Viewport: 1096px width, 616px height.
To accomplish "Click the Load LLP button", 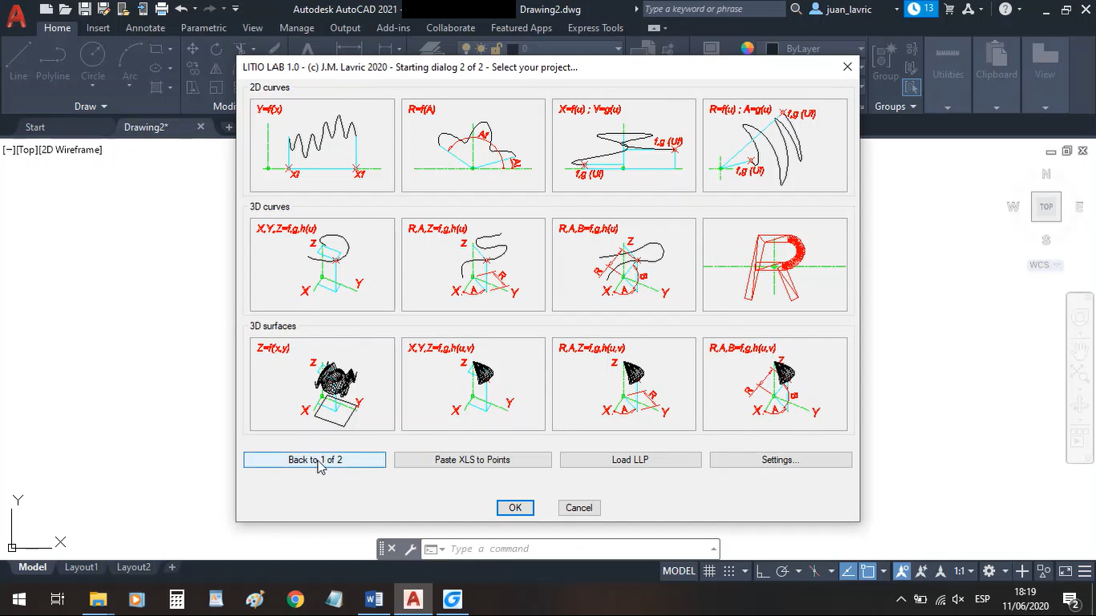I will click(x=630, y=460).
